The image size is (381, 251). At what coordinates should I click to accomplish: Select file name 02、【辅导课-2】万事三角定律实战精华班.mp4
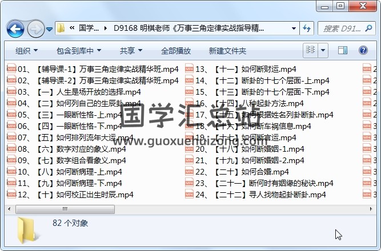[98, 80]
